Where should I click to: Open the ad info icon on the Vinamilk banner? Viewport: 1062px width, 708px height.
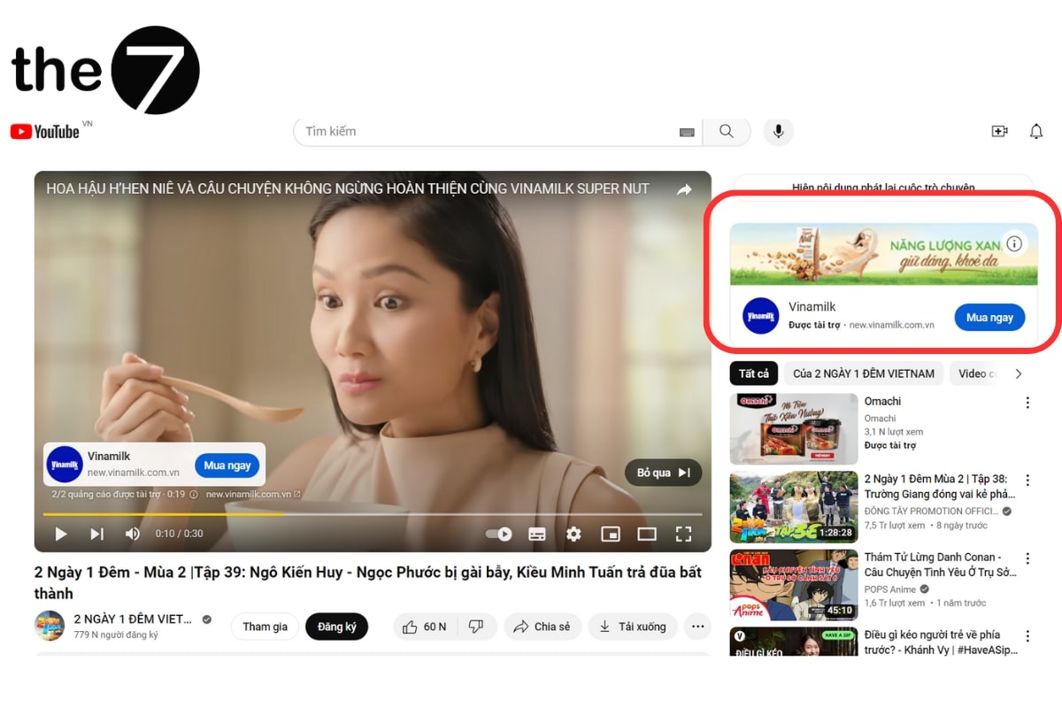pyautogui.click(x=1013, y=242)
